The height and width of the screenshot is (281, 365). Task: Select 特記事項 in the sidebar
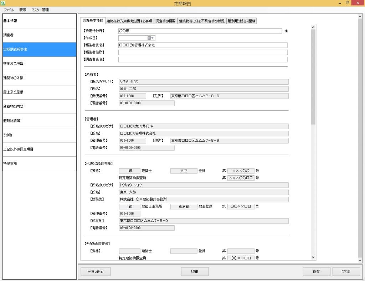pyautogui.click(x=39, y=164)
